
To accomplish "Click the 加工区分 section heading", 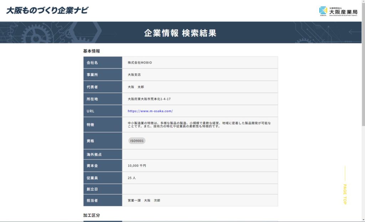I will [x=92, y=215].
